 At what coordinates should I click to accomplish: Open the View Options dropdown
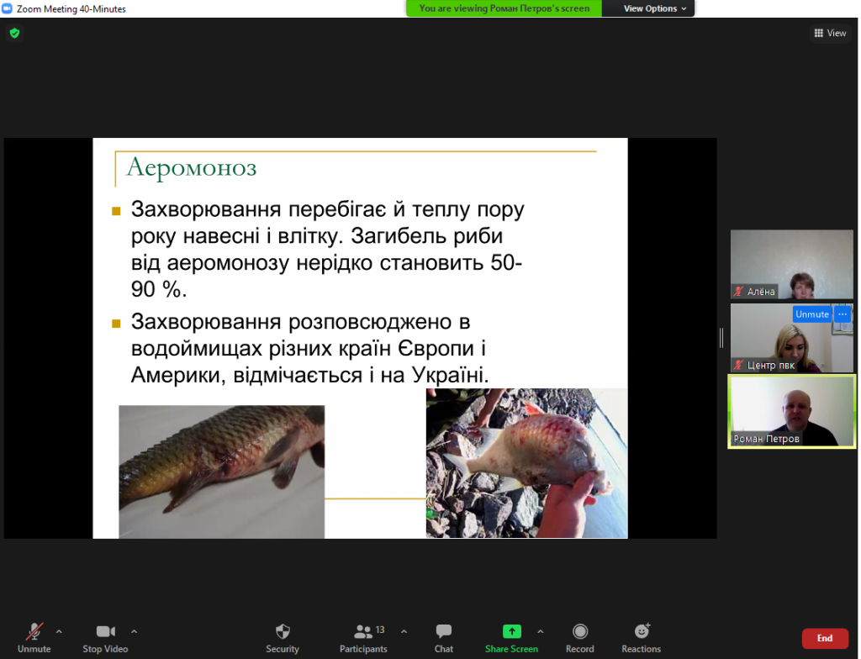(655, 8)
